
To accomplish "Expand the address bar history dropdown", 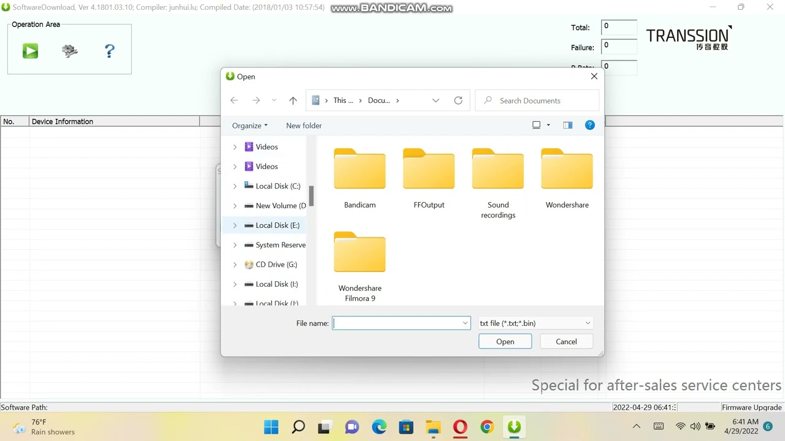I will pos(435,100).
